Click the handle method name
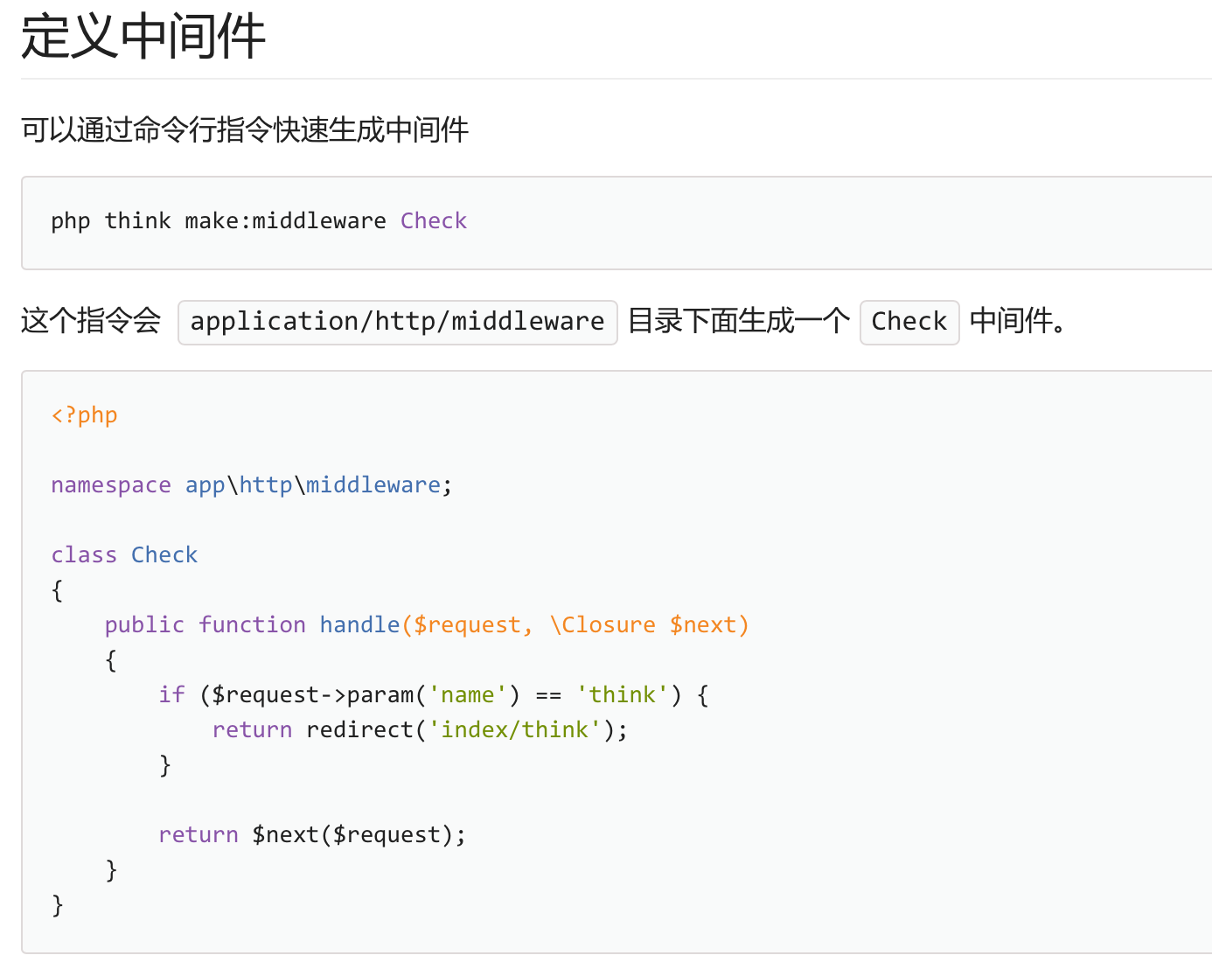This screenshot has width=1212, height=976. tap(359, 625)
